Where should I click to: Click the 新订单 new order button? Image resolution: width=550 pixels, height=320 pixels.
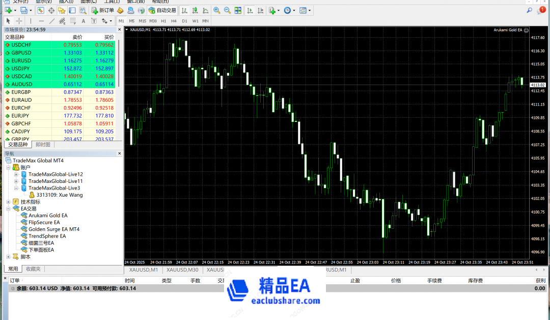click(102, 11)
